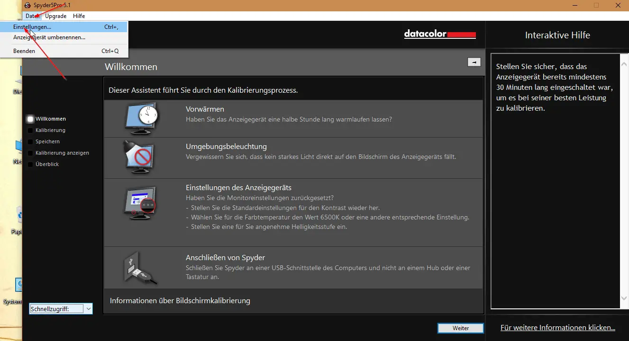Click the Vorwärmen heading
This screenshot has width=629, height=341.
pos(205,109)
